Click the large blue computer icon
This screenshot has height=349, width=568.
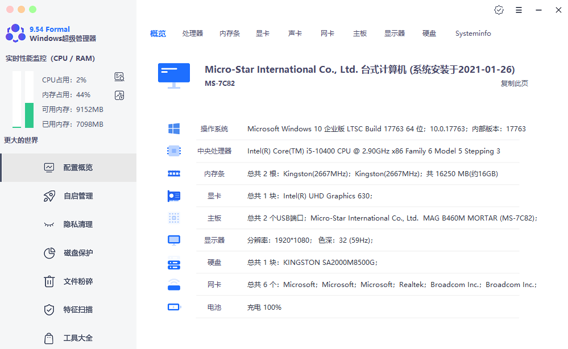[174, 76]
